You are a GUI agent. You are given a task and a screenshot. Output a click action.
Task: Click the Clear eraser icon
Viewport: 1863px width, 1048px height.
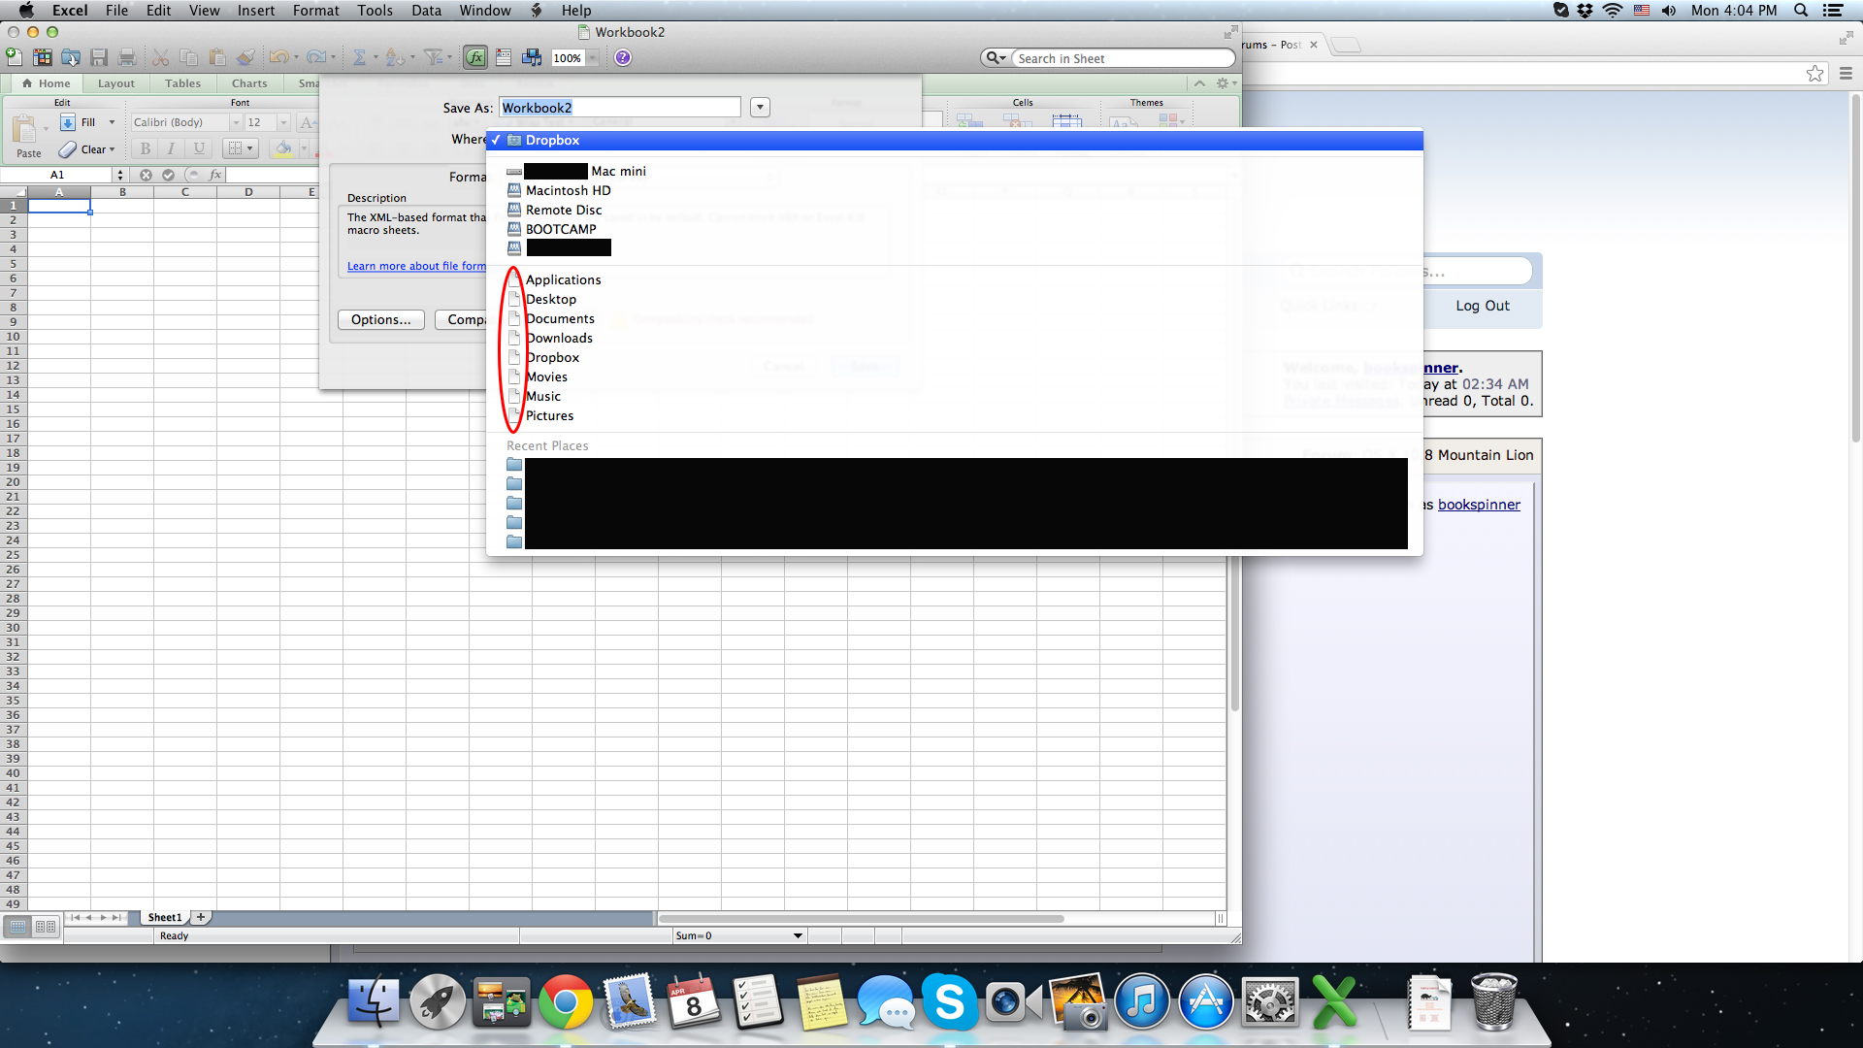coord(68,149)
